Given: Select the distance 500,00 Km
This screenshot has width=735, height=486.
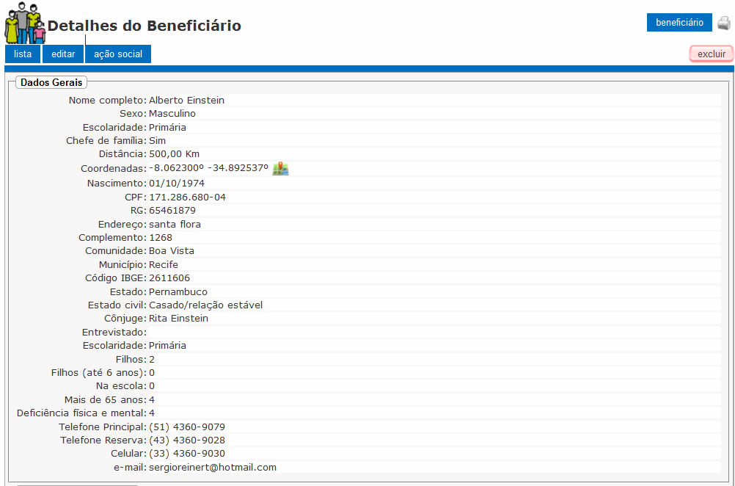Looking at the screenshot, I should pyautogui.click(x=175, y=154).
